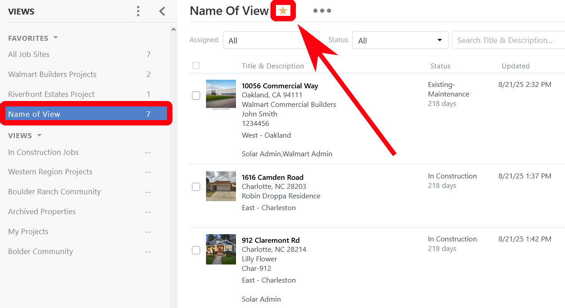Image resolution: width=565 pixels, height=308 pixels.
Task: Select the Walmart Builders Projects view
Action: tap(52, 74)
